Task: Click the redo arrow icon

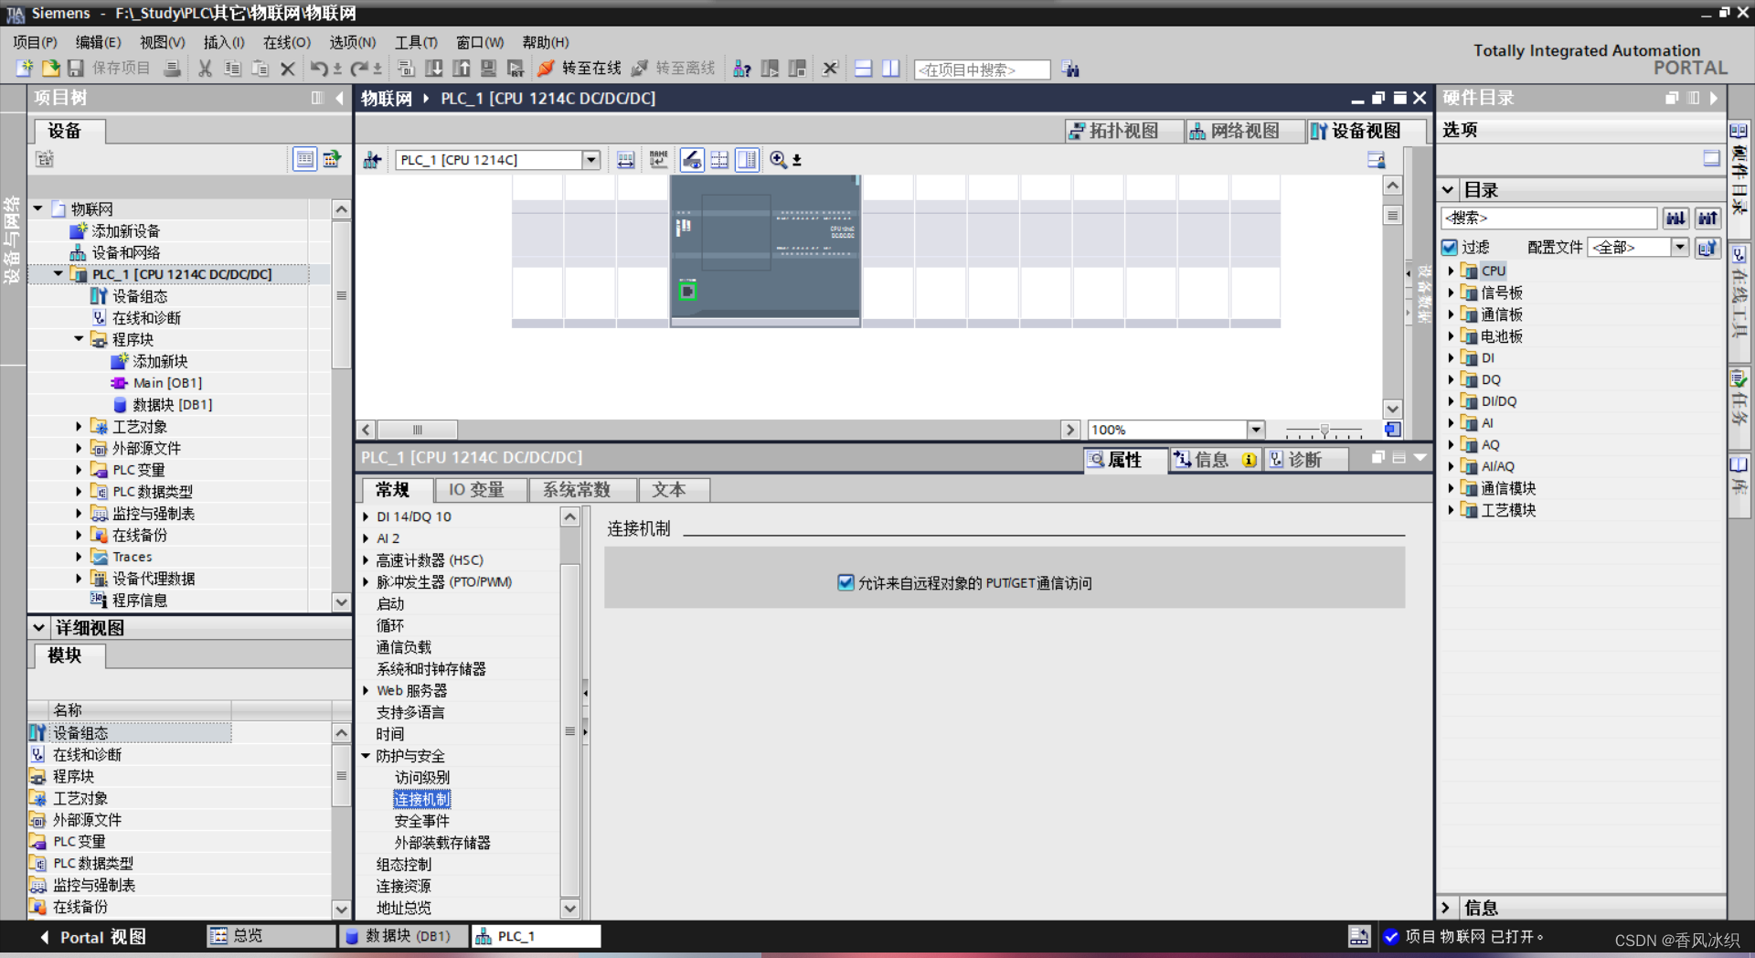Action: coord(359,69)
